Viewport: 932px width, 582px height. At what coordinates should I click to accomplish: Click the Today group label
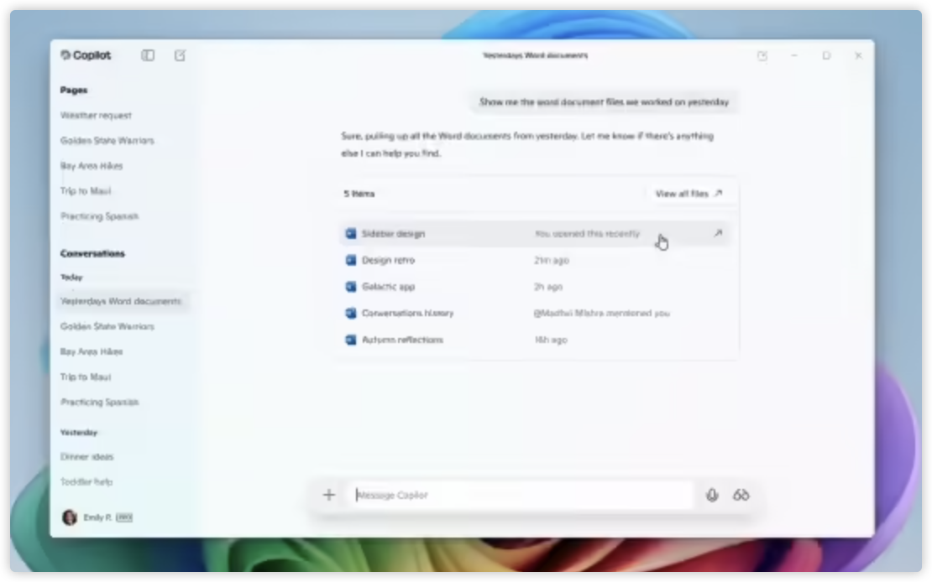click(71, 278)
